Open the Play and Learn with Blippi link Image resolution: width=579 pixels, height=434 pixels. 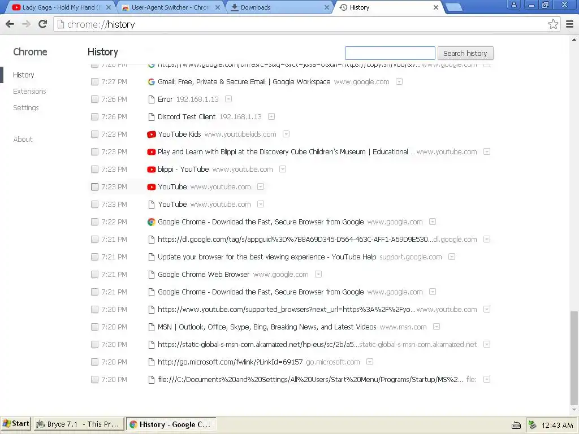(286, 152)
